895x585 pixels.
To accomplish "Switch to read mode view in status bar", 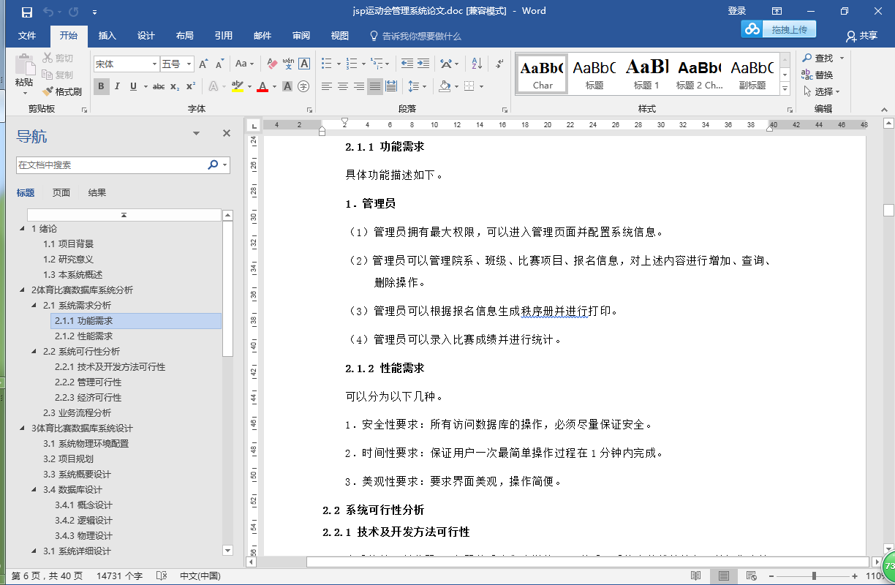I will [x=696, y=576].
